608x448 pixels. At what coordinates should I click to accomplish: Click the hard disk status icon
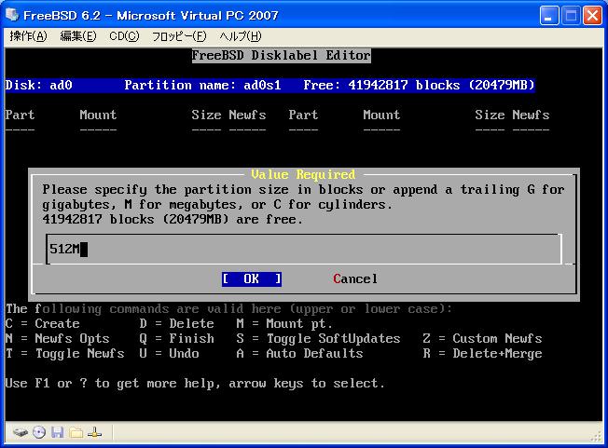pos(21,432)
